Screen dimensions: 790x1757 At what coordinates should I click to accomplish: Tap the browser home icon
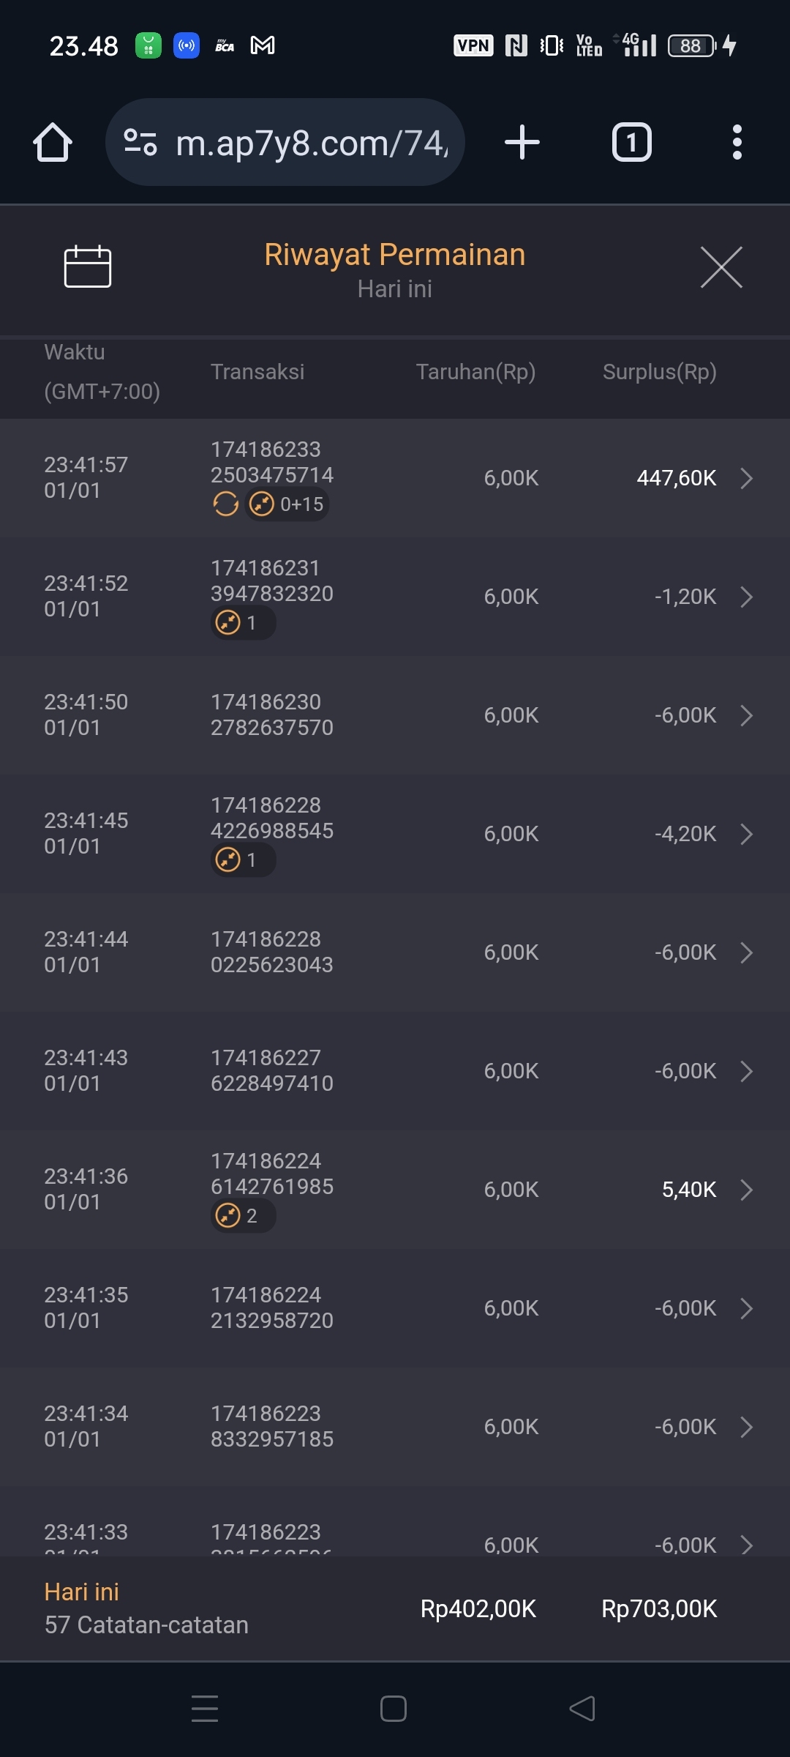coord(53,142)
